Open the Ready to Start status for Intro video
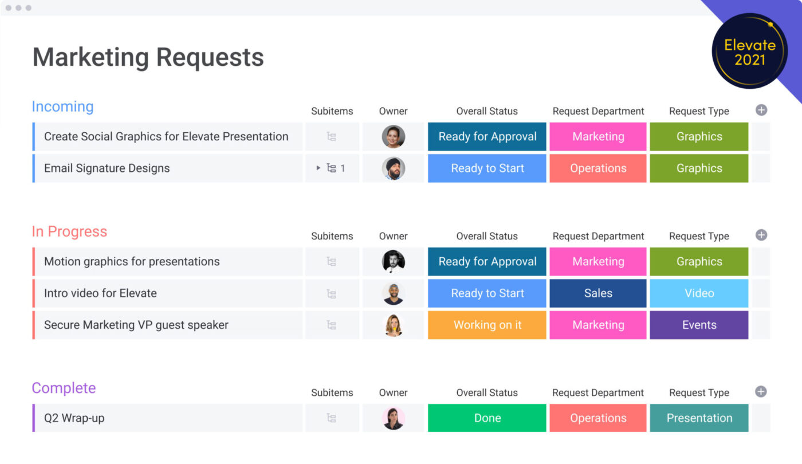This screenshot has height=464, width=802. (486, 293)
